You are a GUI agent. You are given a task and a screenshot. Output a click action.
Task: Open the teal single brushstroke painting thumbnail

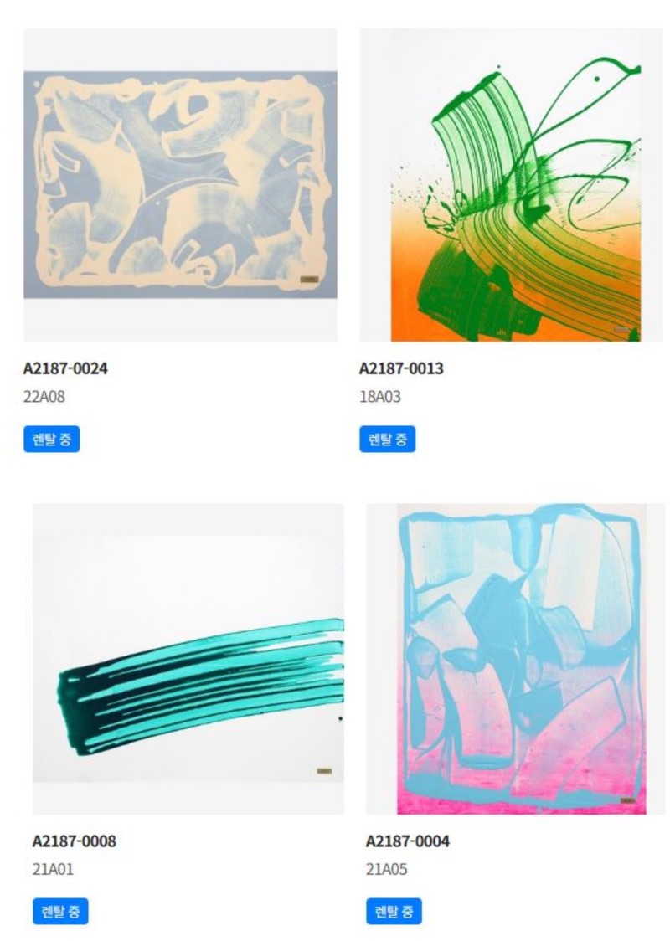tap(188, 659)
